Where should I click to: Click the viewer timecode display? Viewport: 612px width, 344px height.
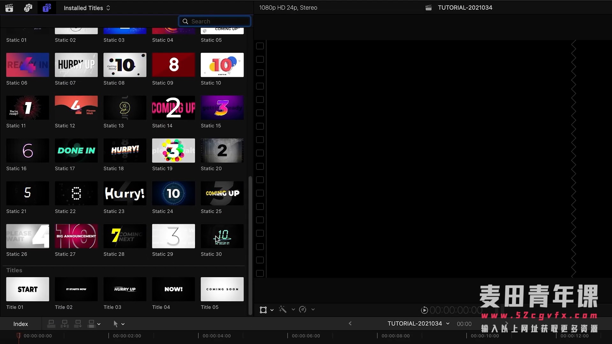click(x=456, y=310)
